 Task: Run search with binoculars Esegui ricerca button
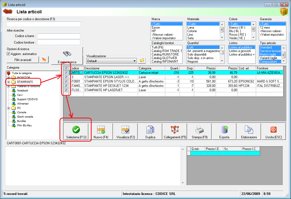tap(67, 56)
